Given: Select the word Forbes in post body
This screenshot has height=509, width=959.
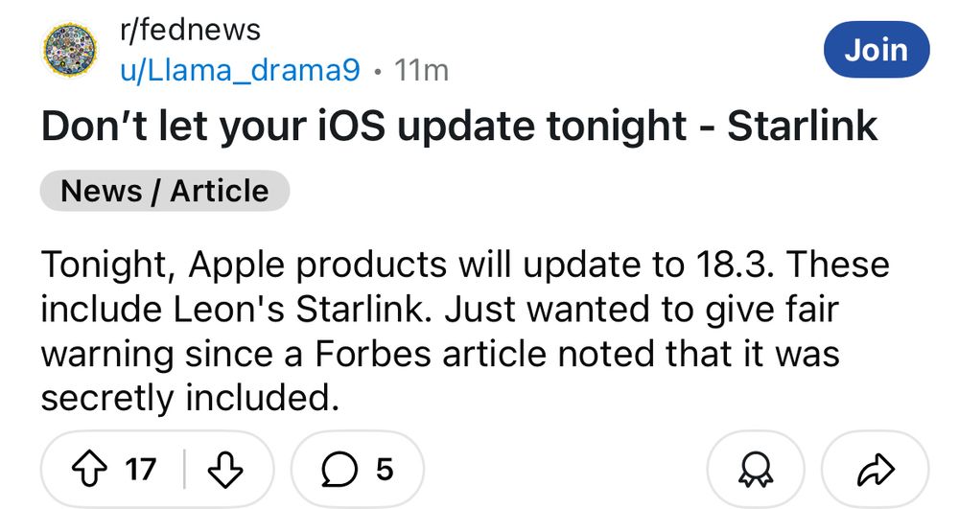Looking at the screenshot, I should (372, 354).
